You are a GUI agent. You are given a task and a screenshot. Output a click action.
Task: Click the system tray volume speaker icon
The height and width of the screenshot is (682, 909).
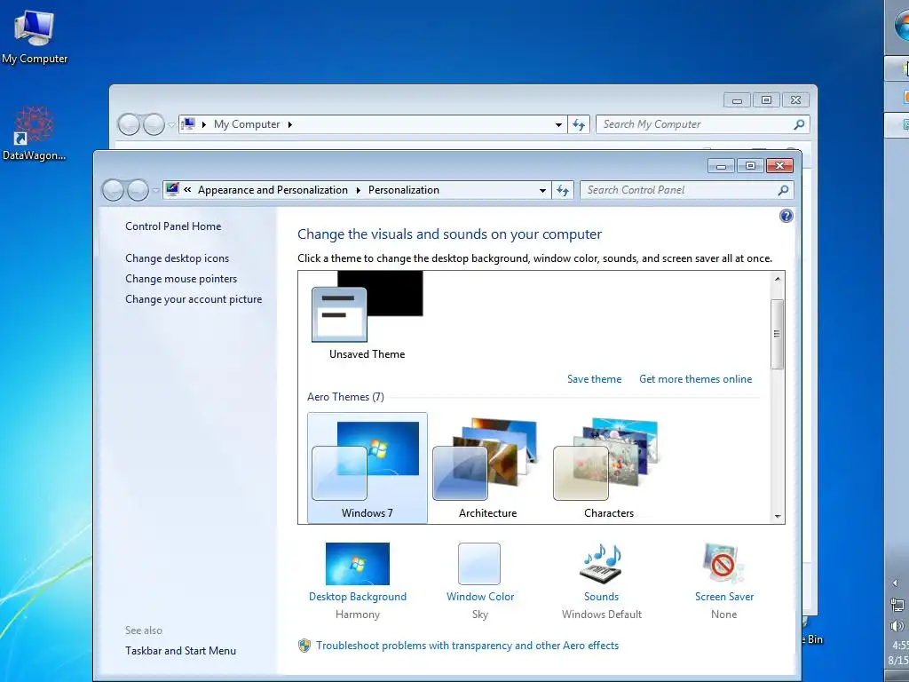pyautogui.click(x=897, y=626)
